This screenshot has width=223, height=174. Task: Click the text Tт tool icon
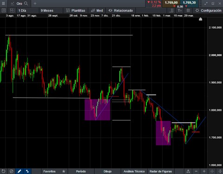pos(180,10)
